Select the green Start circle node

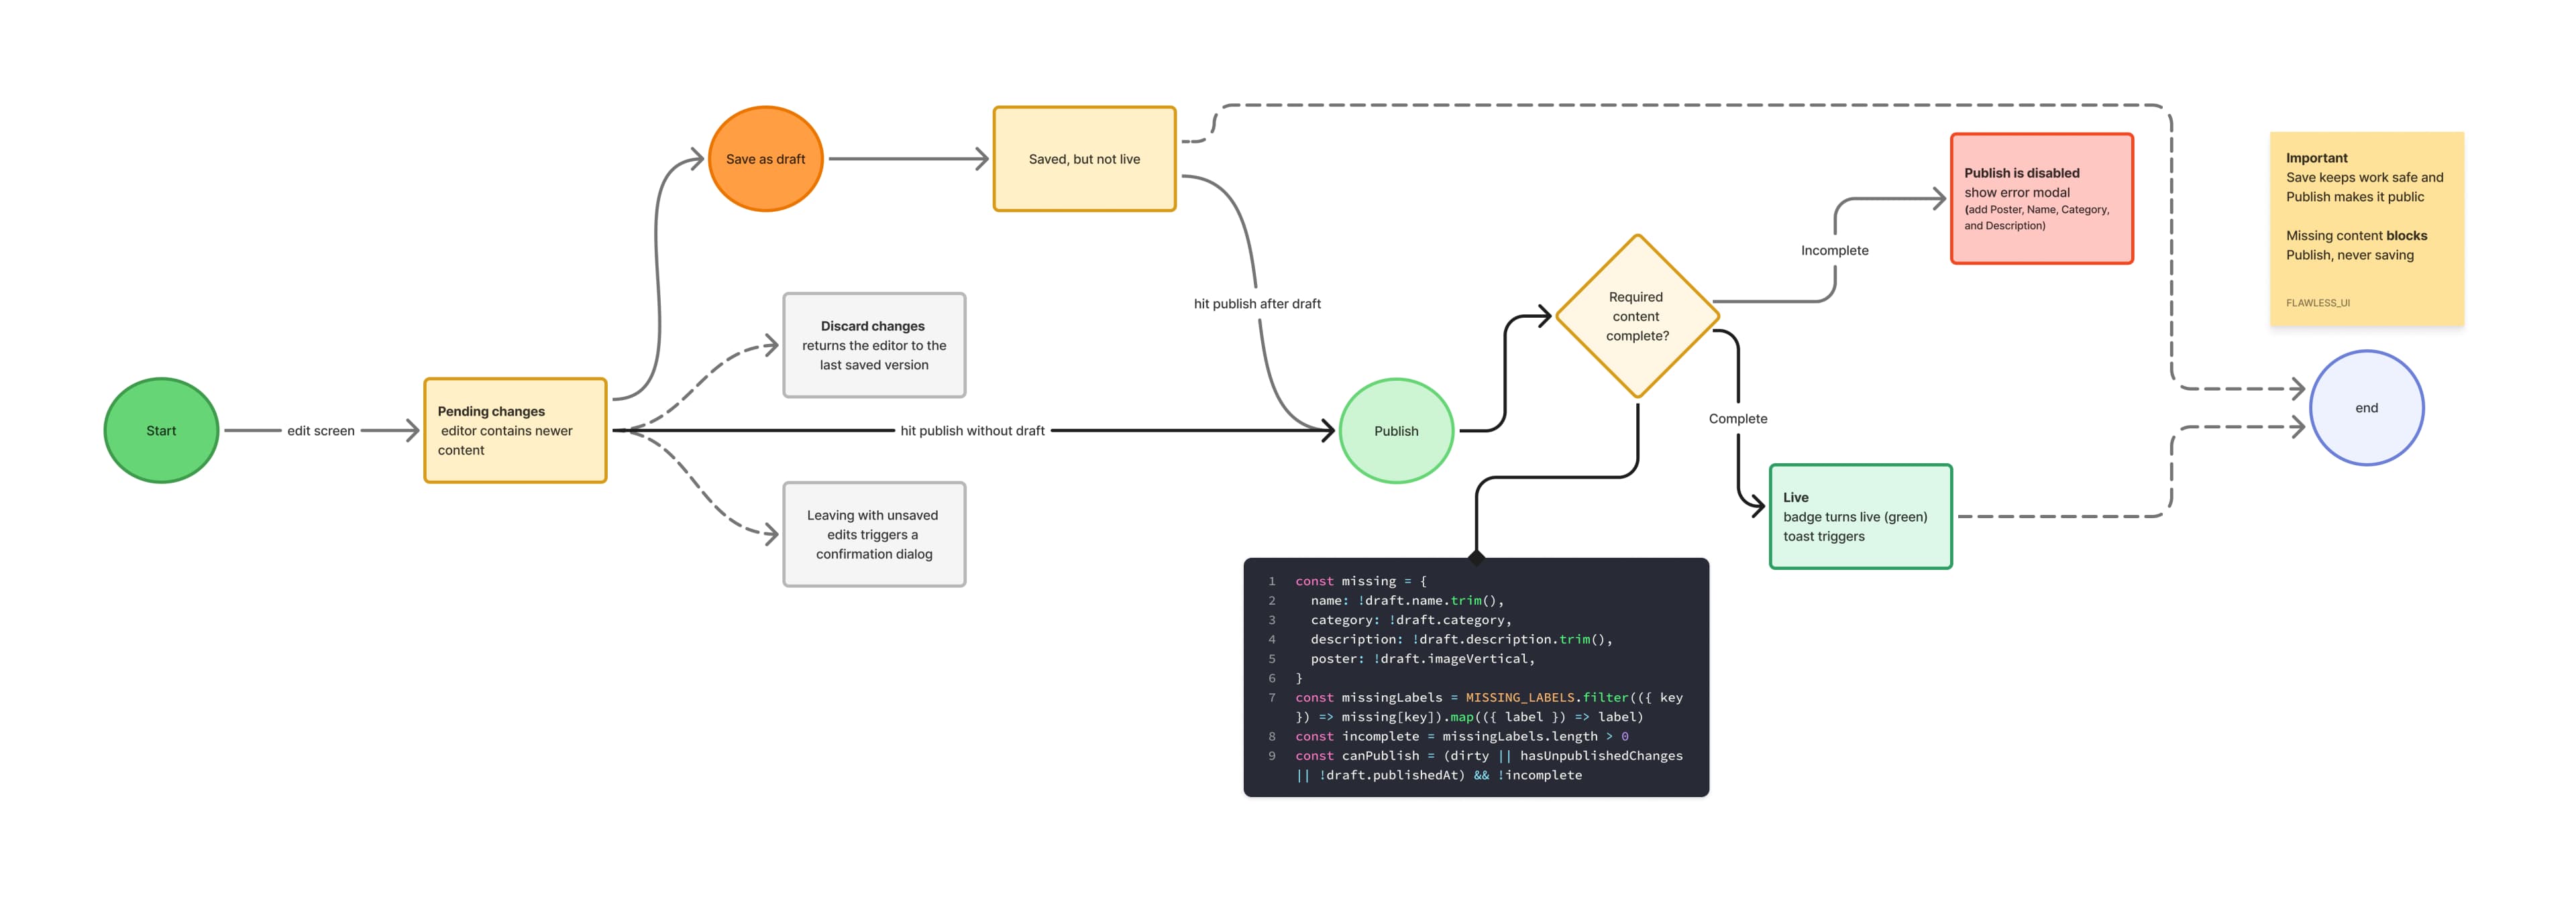click(x=161, y=430)
